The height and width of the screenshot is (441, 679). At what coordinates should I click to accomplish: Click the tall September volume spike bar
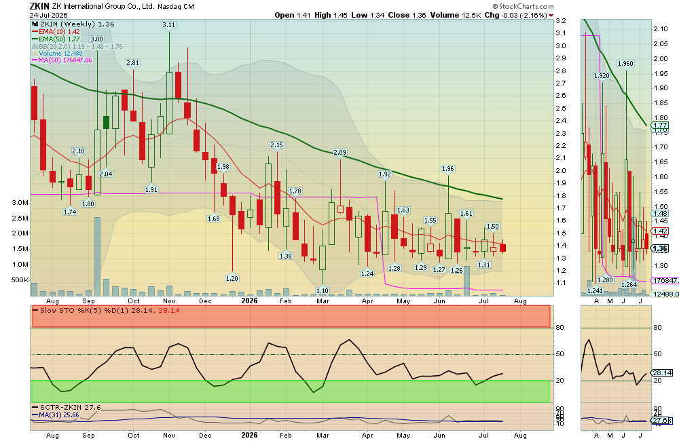coord(97,256)
